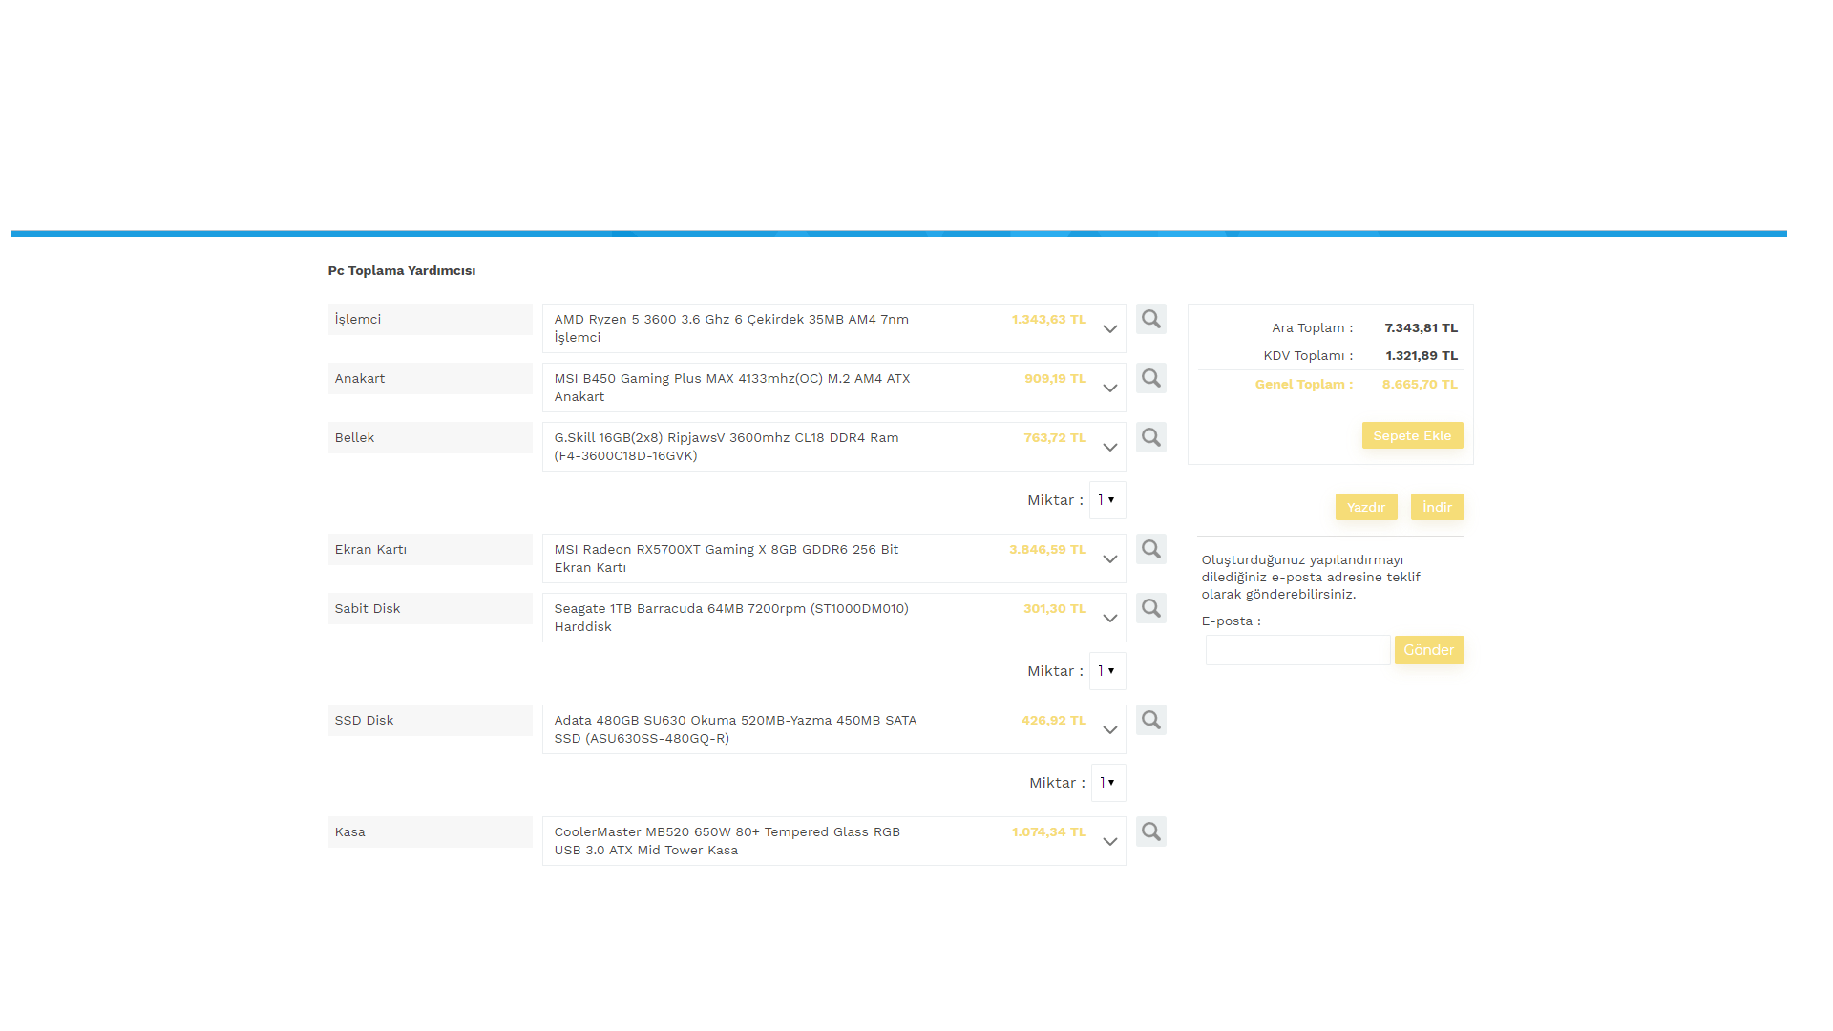
Task: Click the search icon for the Kasa row
Action: [x=1150, y=831]
